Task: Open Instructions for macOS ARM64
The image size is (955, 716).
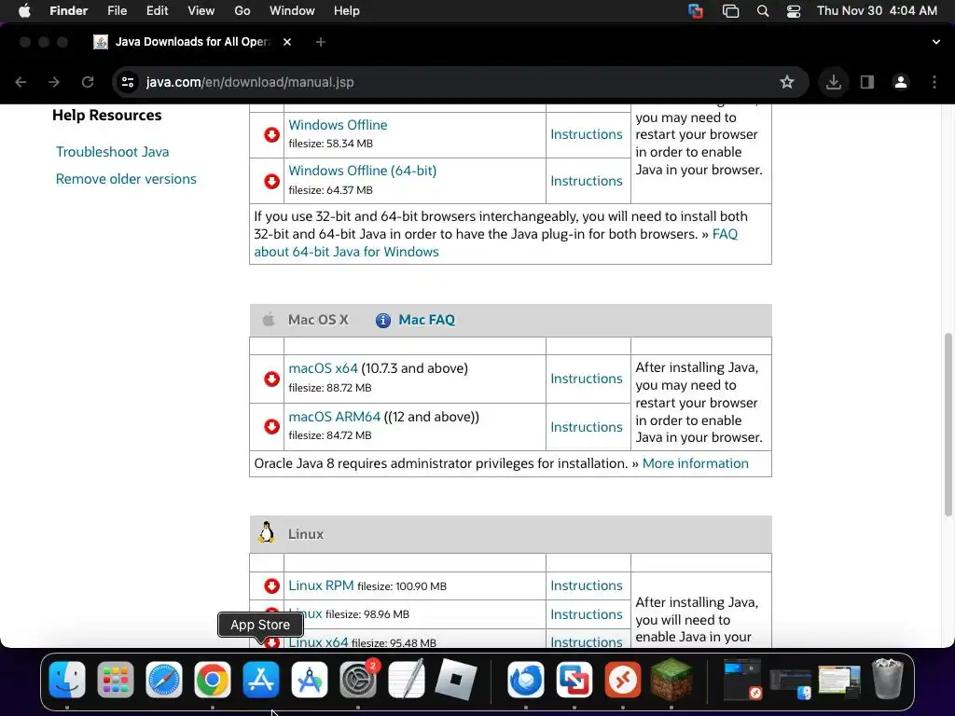Action: 587,427
